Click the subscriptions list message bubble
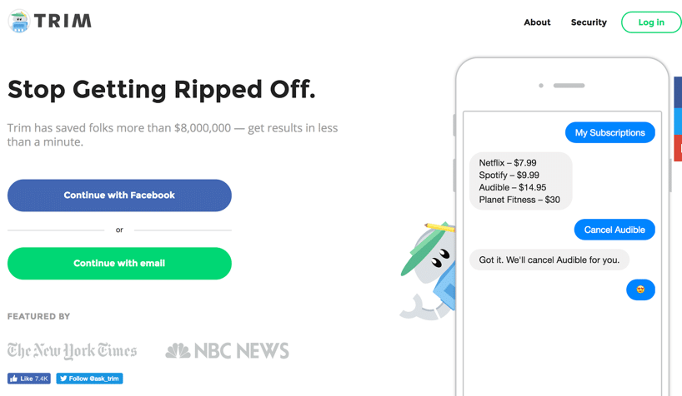Image resolution: width=682 pixels, height=396 pixels. click(520, 181)
